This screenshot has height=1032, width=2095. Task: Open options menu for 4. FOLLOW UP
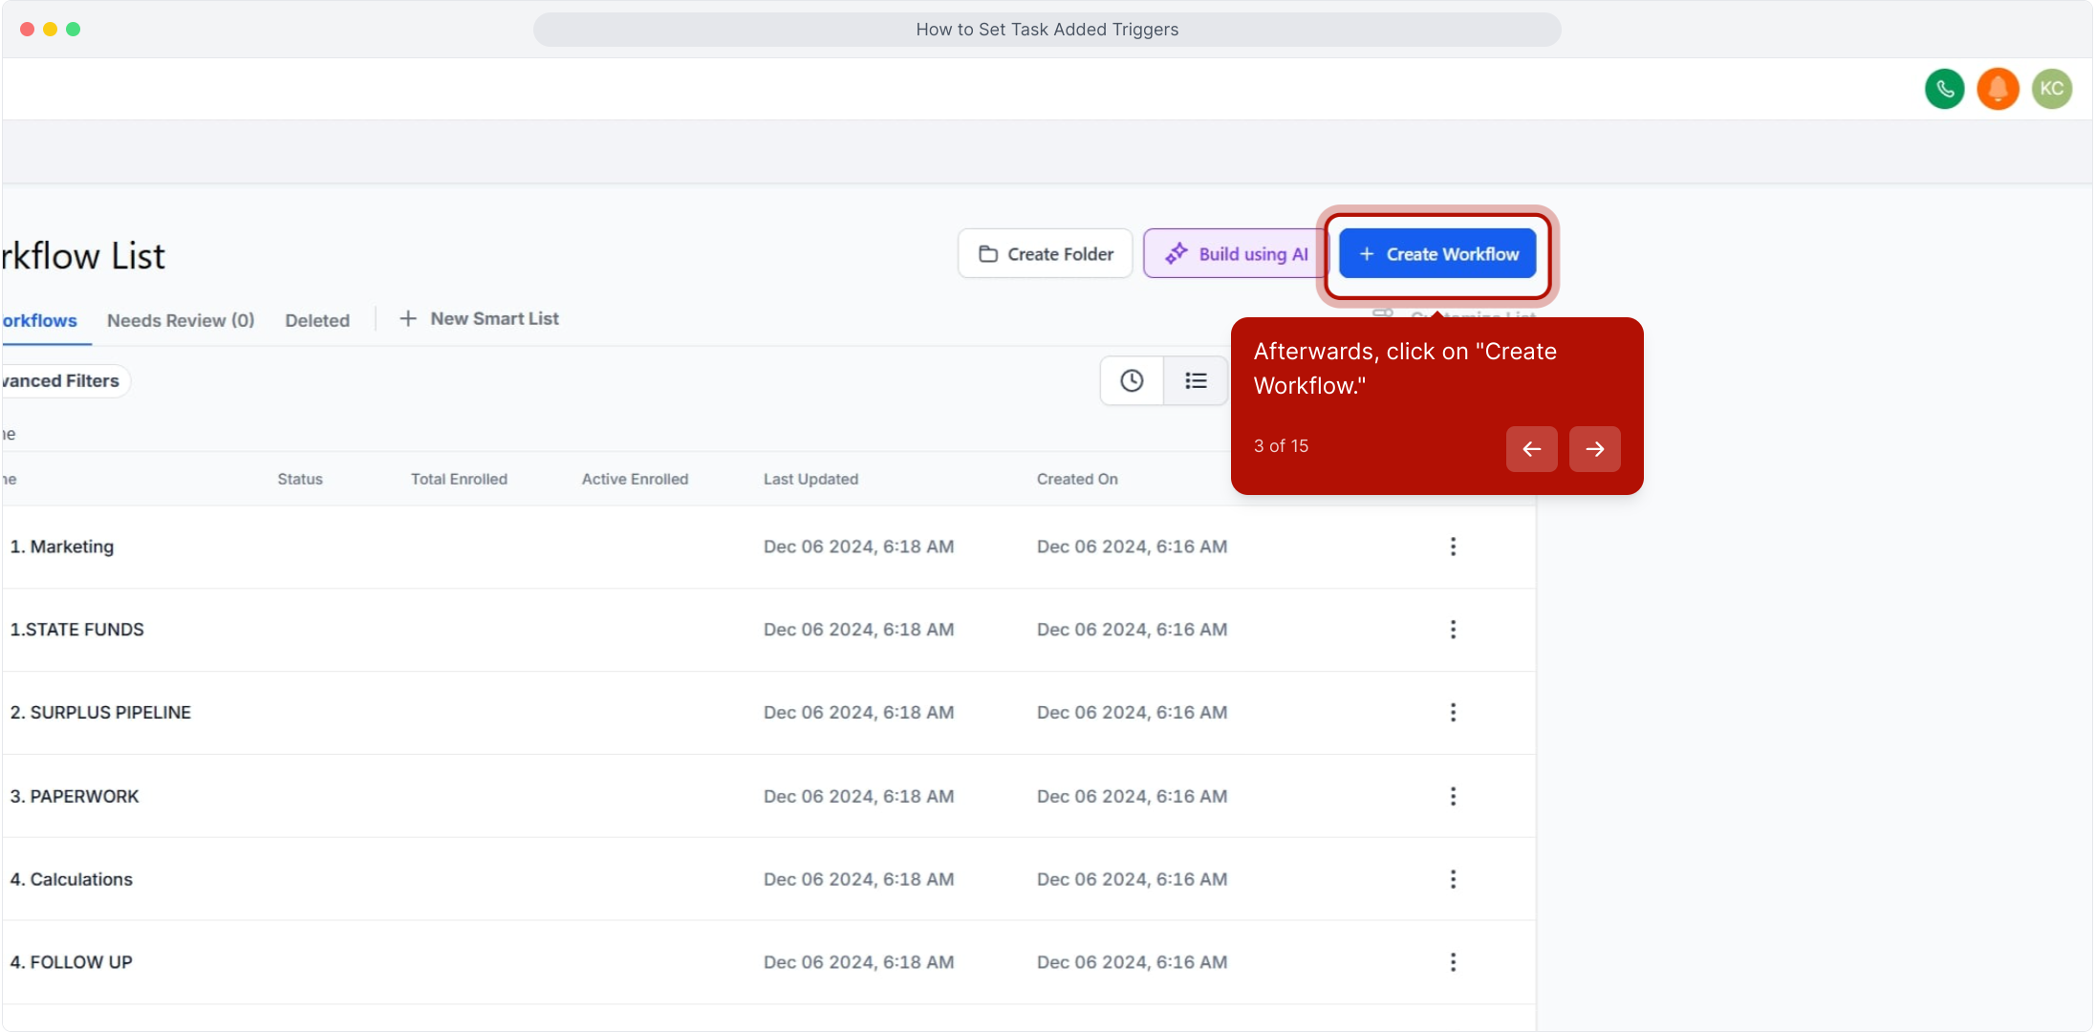click(x=1453, y=962)
